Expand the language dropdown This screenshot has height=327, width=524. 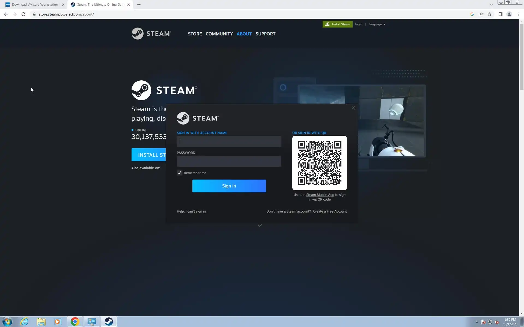pyautogui.click(x=377, y=24)
